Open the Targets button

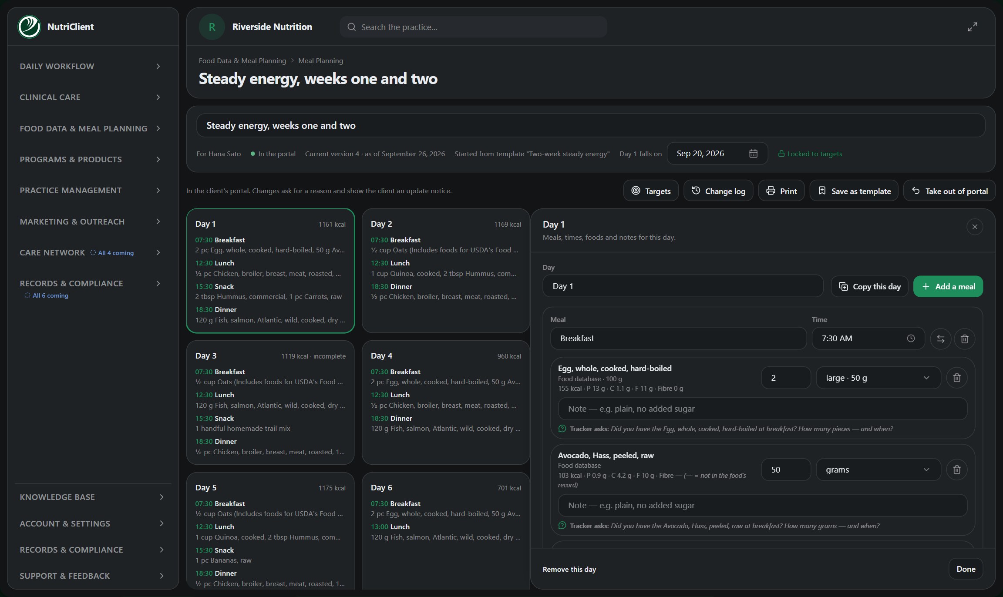point(651,191)
